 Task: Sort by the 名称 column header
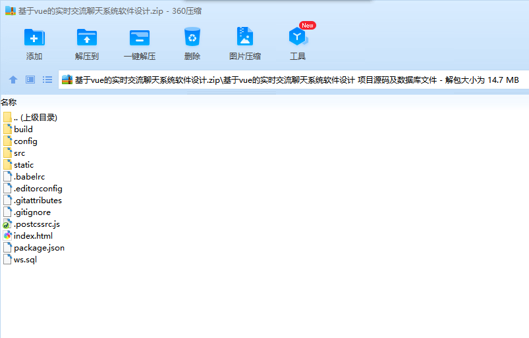tap(9, 102)
